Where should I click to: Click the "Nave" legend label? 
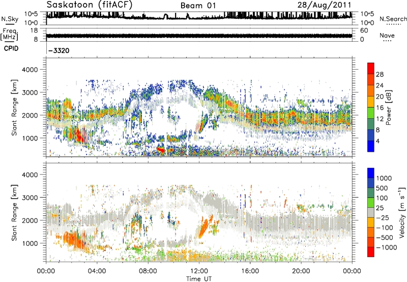[x=387, y=36]
